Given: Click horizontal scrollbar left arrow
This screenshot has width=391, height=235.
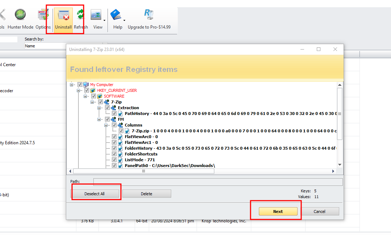Looking at the screenshot, I should pyautogui.click(x=70, y=171).
